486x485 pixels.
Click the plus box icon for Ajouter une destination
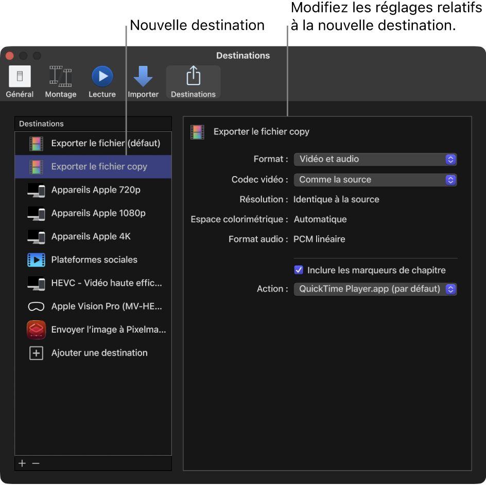click(36, 353)
